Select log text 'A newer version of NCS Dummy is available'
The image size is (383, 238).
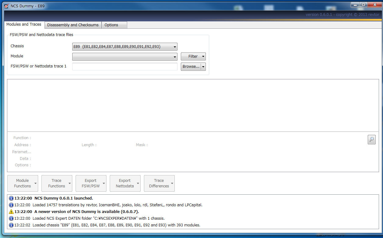(87, 212)
